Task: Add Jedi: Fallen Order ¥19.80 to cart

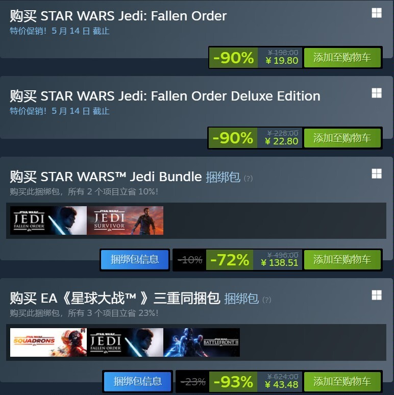Action: tap(342, 58)
